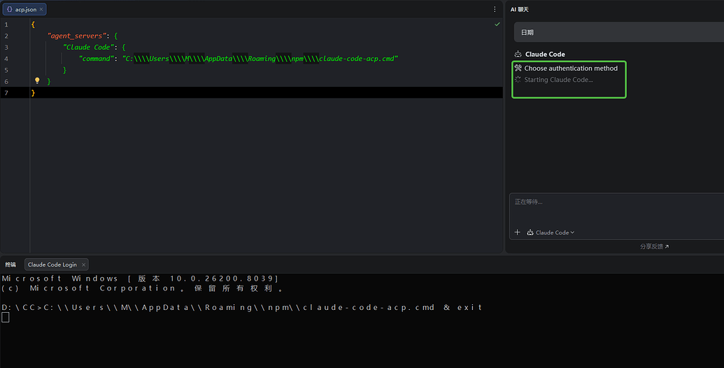Click the "agent_servers" key in editor

tap(77, 36)
